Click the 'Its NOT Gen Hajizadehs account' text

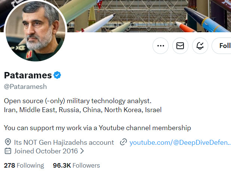click(64, 142)
